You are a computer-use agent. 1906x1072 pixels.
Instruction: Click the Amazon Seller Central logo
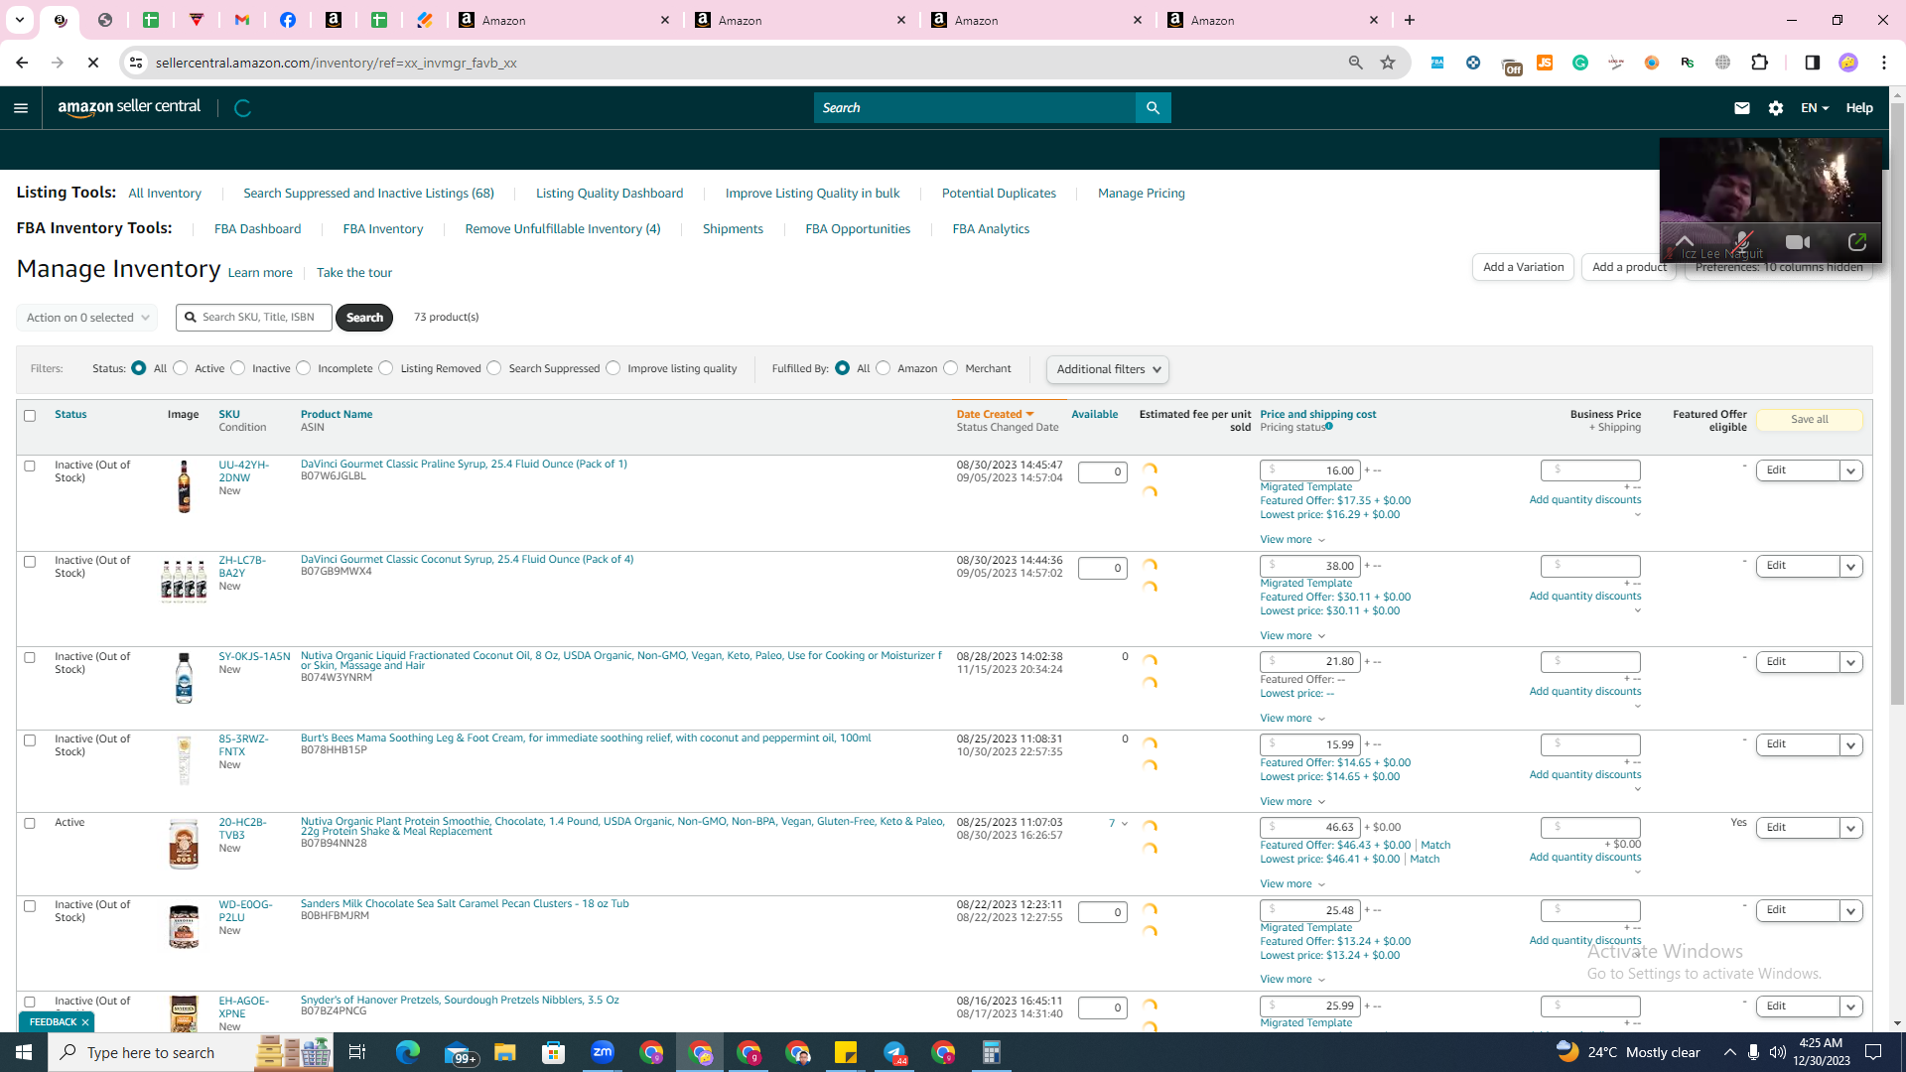[129, 107]
